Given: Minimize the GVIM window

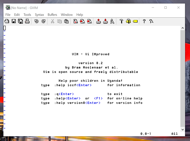Looking at the screenshot, I should [153, 7].
